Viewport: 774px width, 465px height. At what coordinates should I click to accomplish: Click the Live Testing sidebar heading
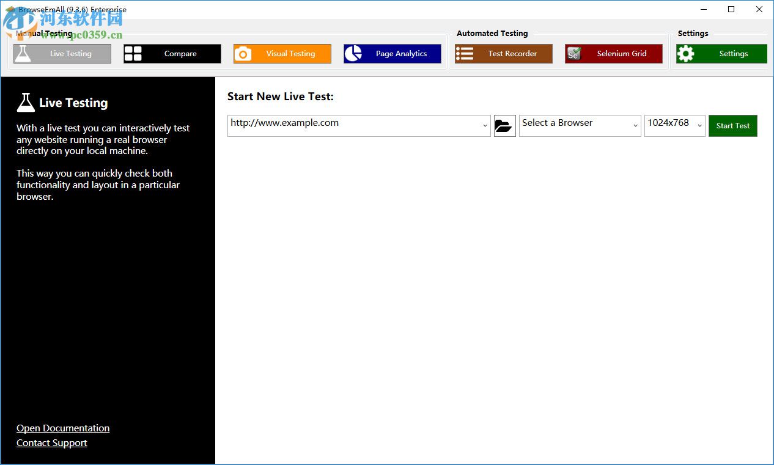[73, 103]
